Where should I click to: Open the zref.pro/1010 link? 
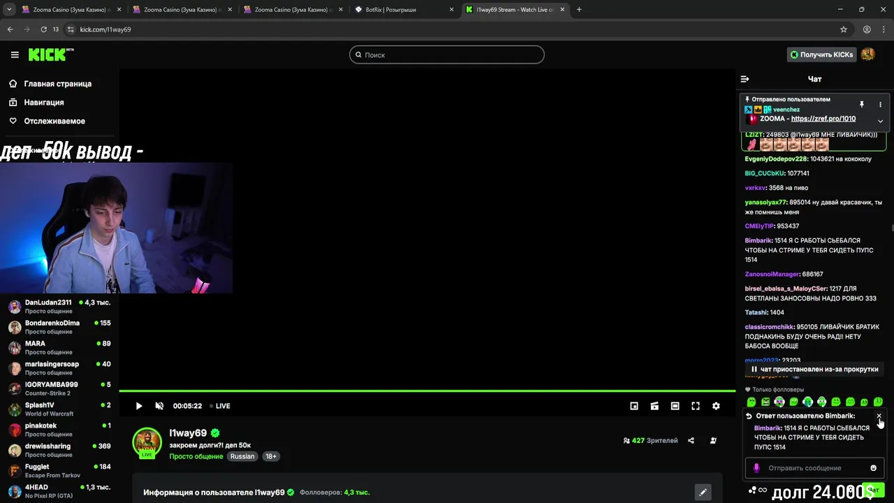823,119
